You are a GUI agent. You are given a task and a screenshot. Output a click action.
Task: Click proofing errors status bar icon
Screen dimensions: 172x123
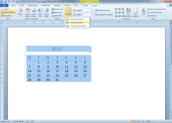[x=27, y=121]
